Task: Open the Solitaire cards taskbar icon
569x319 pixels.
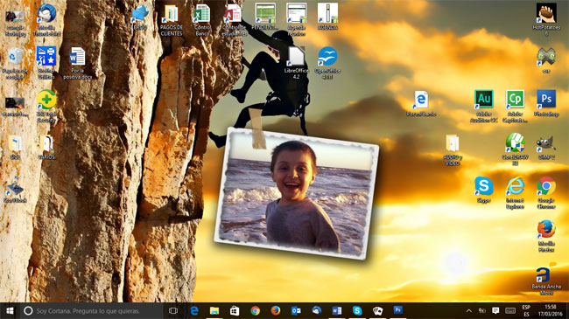Action: tap(377, 310)
